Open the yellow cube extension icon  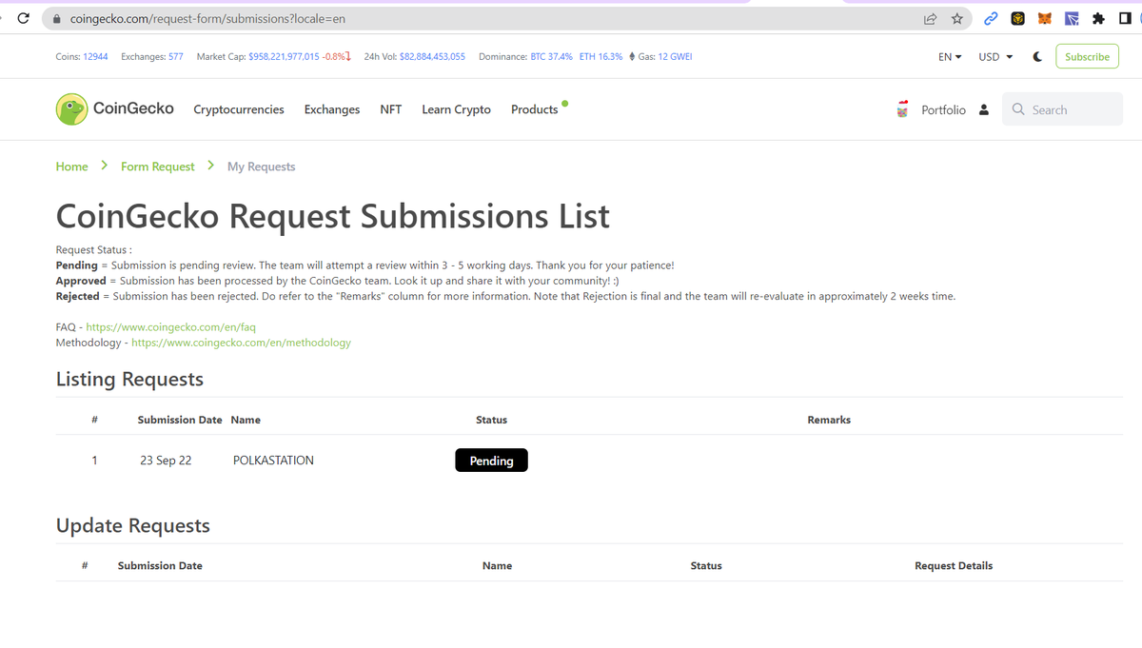[x=1017, y=19]
